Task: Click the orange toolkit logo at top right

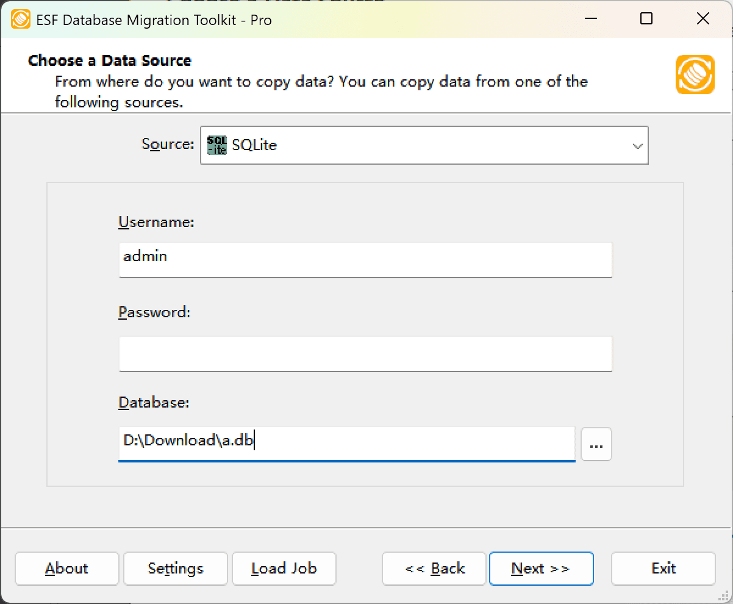Action: click(695, 74)
